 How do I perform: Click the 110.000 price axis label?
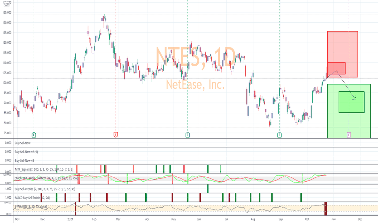tap(7, 63)
